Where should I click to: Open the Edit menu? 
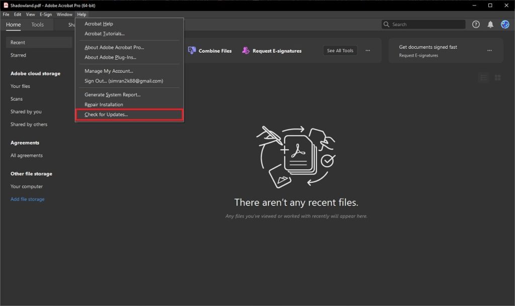tap(18, 15)
